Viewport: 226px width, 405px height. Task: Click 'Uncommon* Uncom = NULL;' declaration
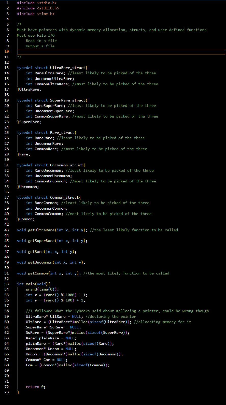click(51, 349)
